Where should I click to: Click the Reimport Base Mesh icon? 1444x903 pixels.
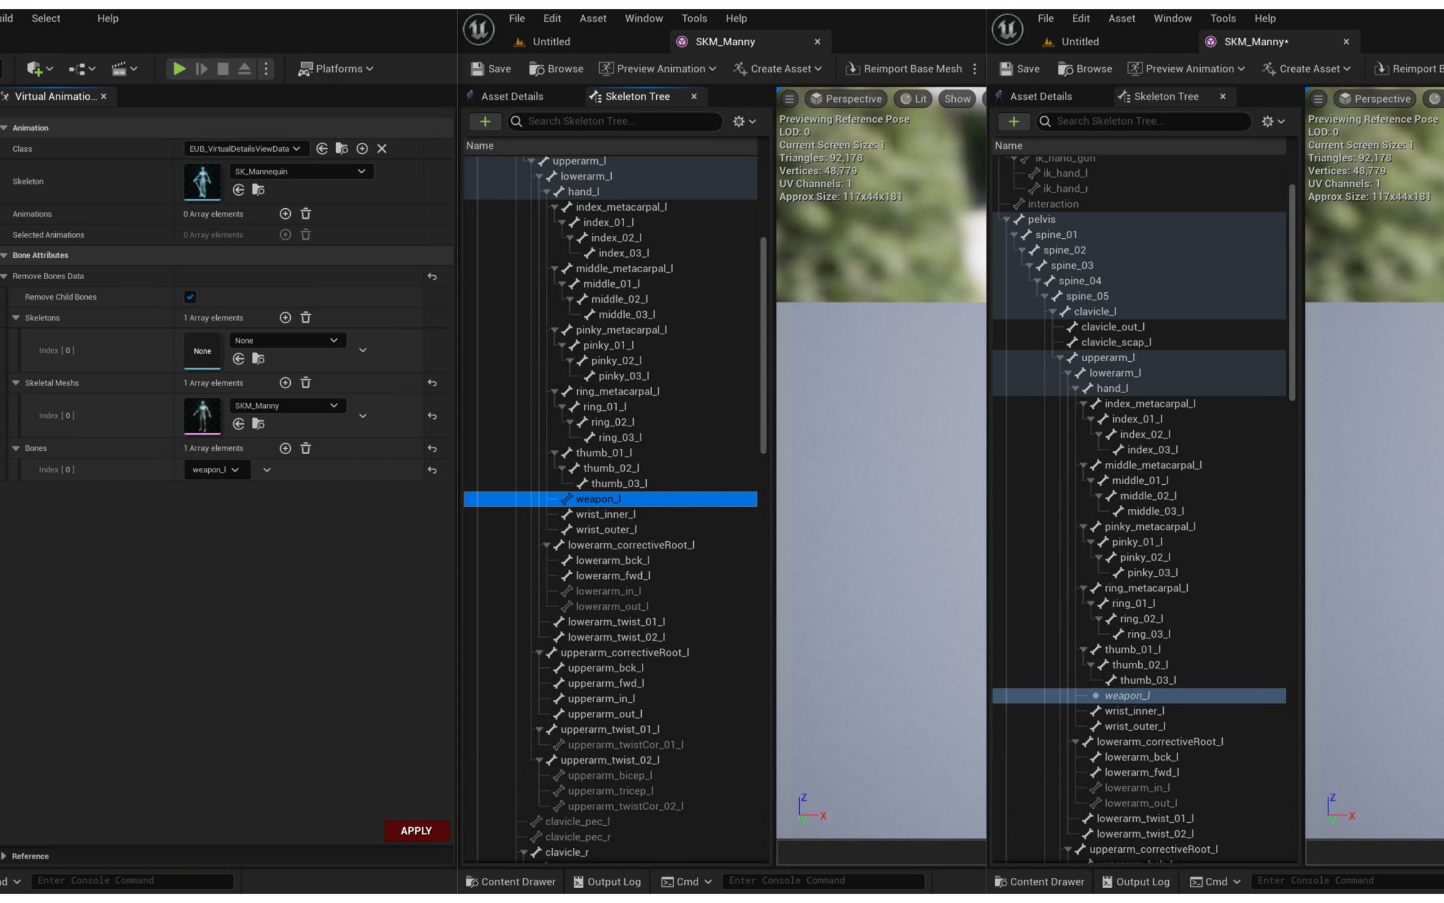point(852,68)
